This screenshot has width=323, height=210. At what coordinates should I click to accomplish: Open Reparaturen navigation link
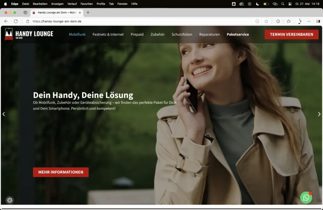click(209, 34)
